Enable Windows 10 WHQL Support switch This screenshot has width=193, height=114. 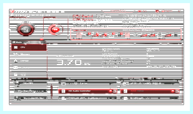click(173, 84)
